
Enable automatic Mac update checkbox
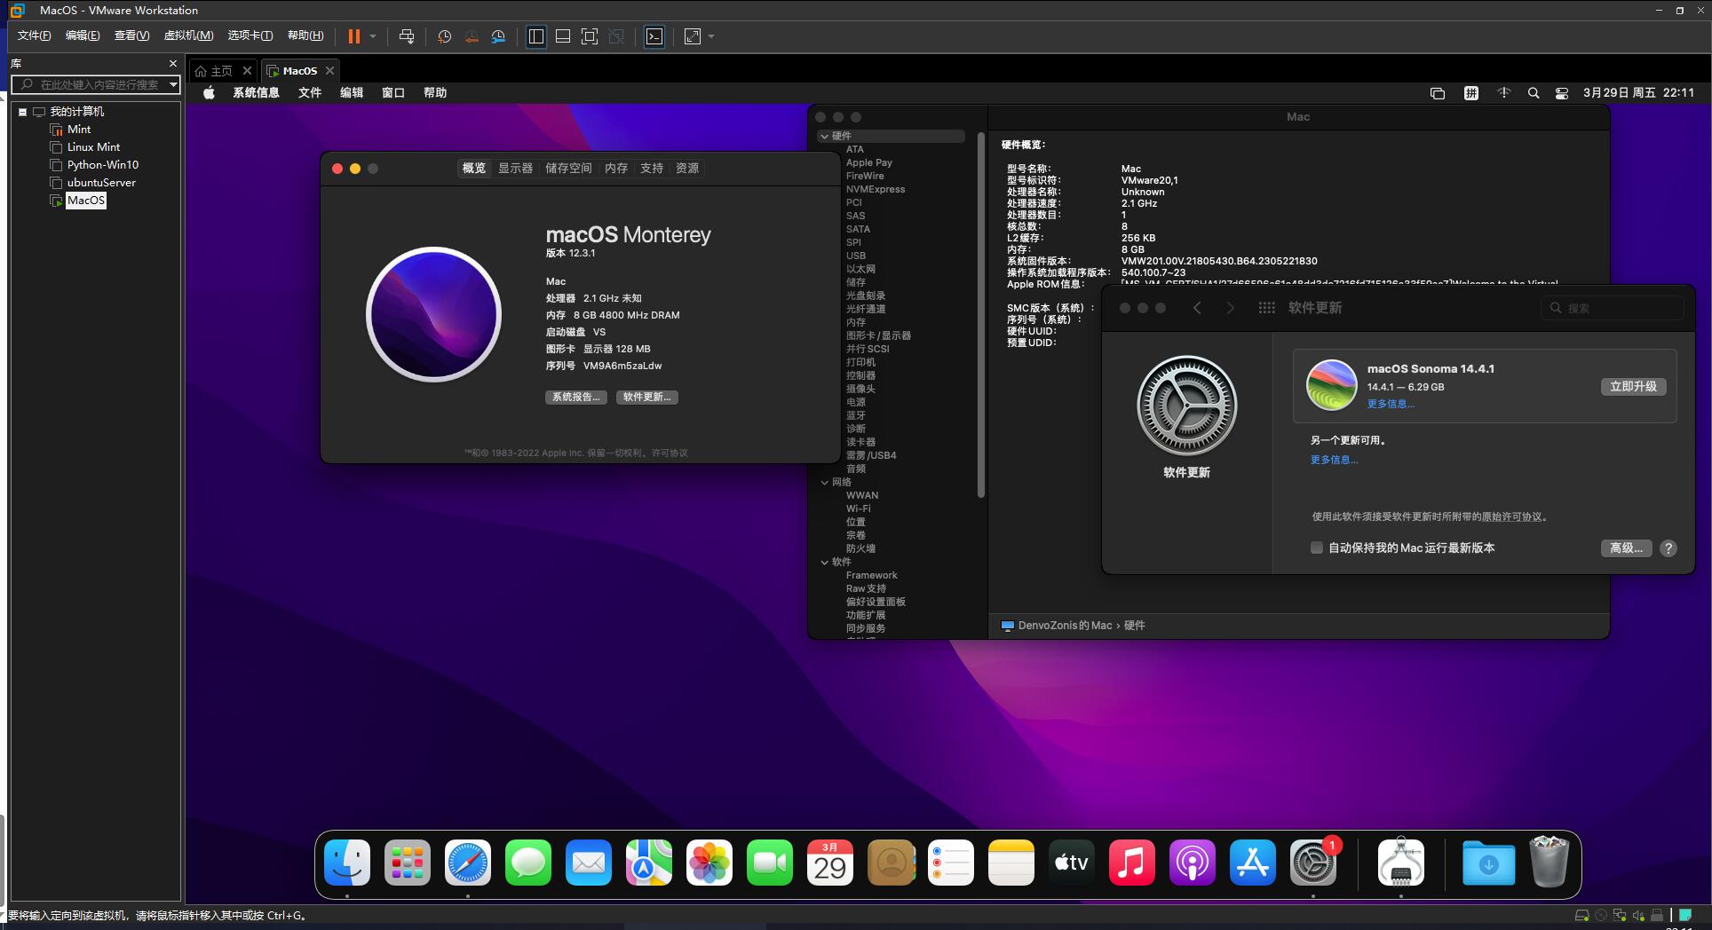(x=1317, y=548)
